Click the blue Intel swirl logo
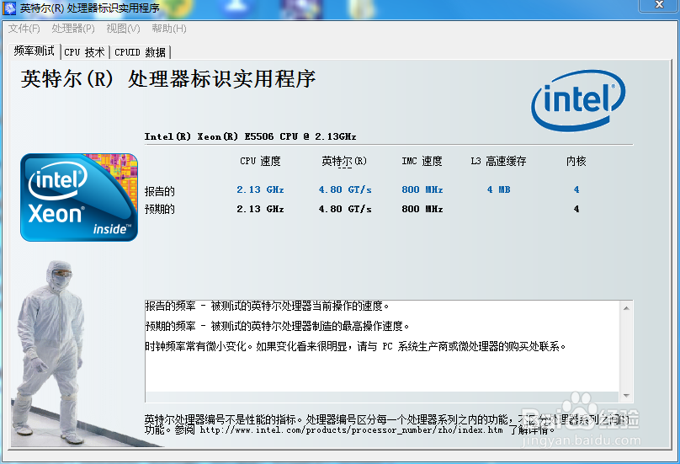 [x=578, y=100]
